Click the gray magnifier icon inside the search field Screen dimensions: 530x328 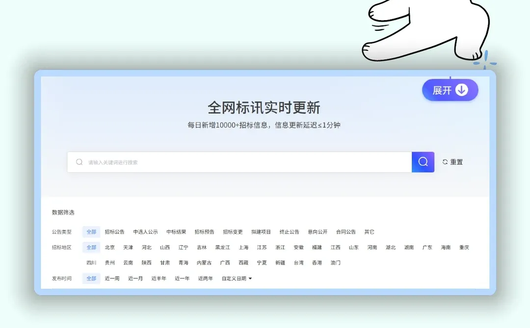coord(79,162)
